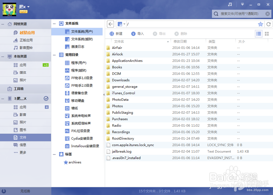
Task: Open 影音图铃 in the sidebar
Action: pos(26,48)
